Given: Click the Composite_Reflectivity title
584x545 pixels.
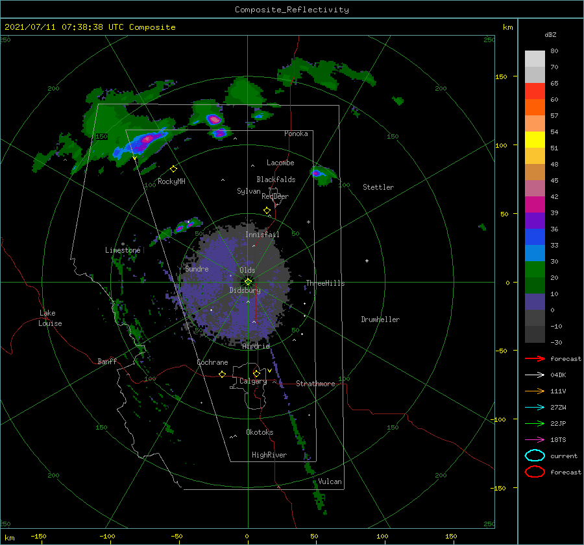Looking at the screenshot, I should point(292,10).
